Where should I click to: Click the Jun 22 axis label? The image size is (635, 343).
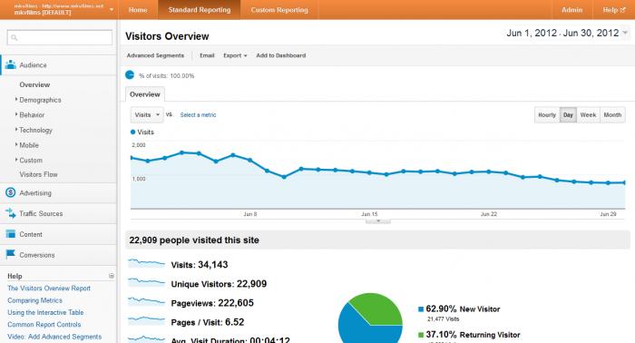point(489,214)
